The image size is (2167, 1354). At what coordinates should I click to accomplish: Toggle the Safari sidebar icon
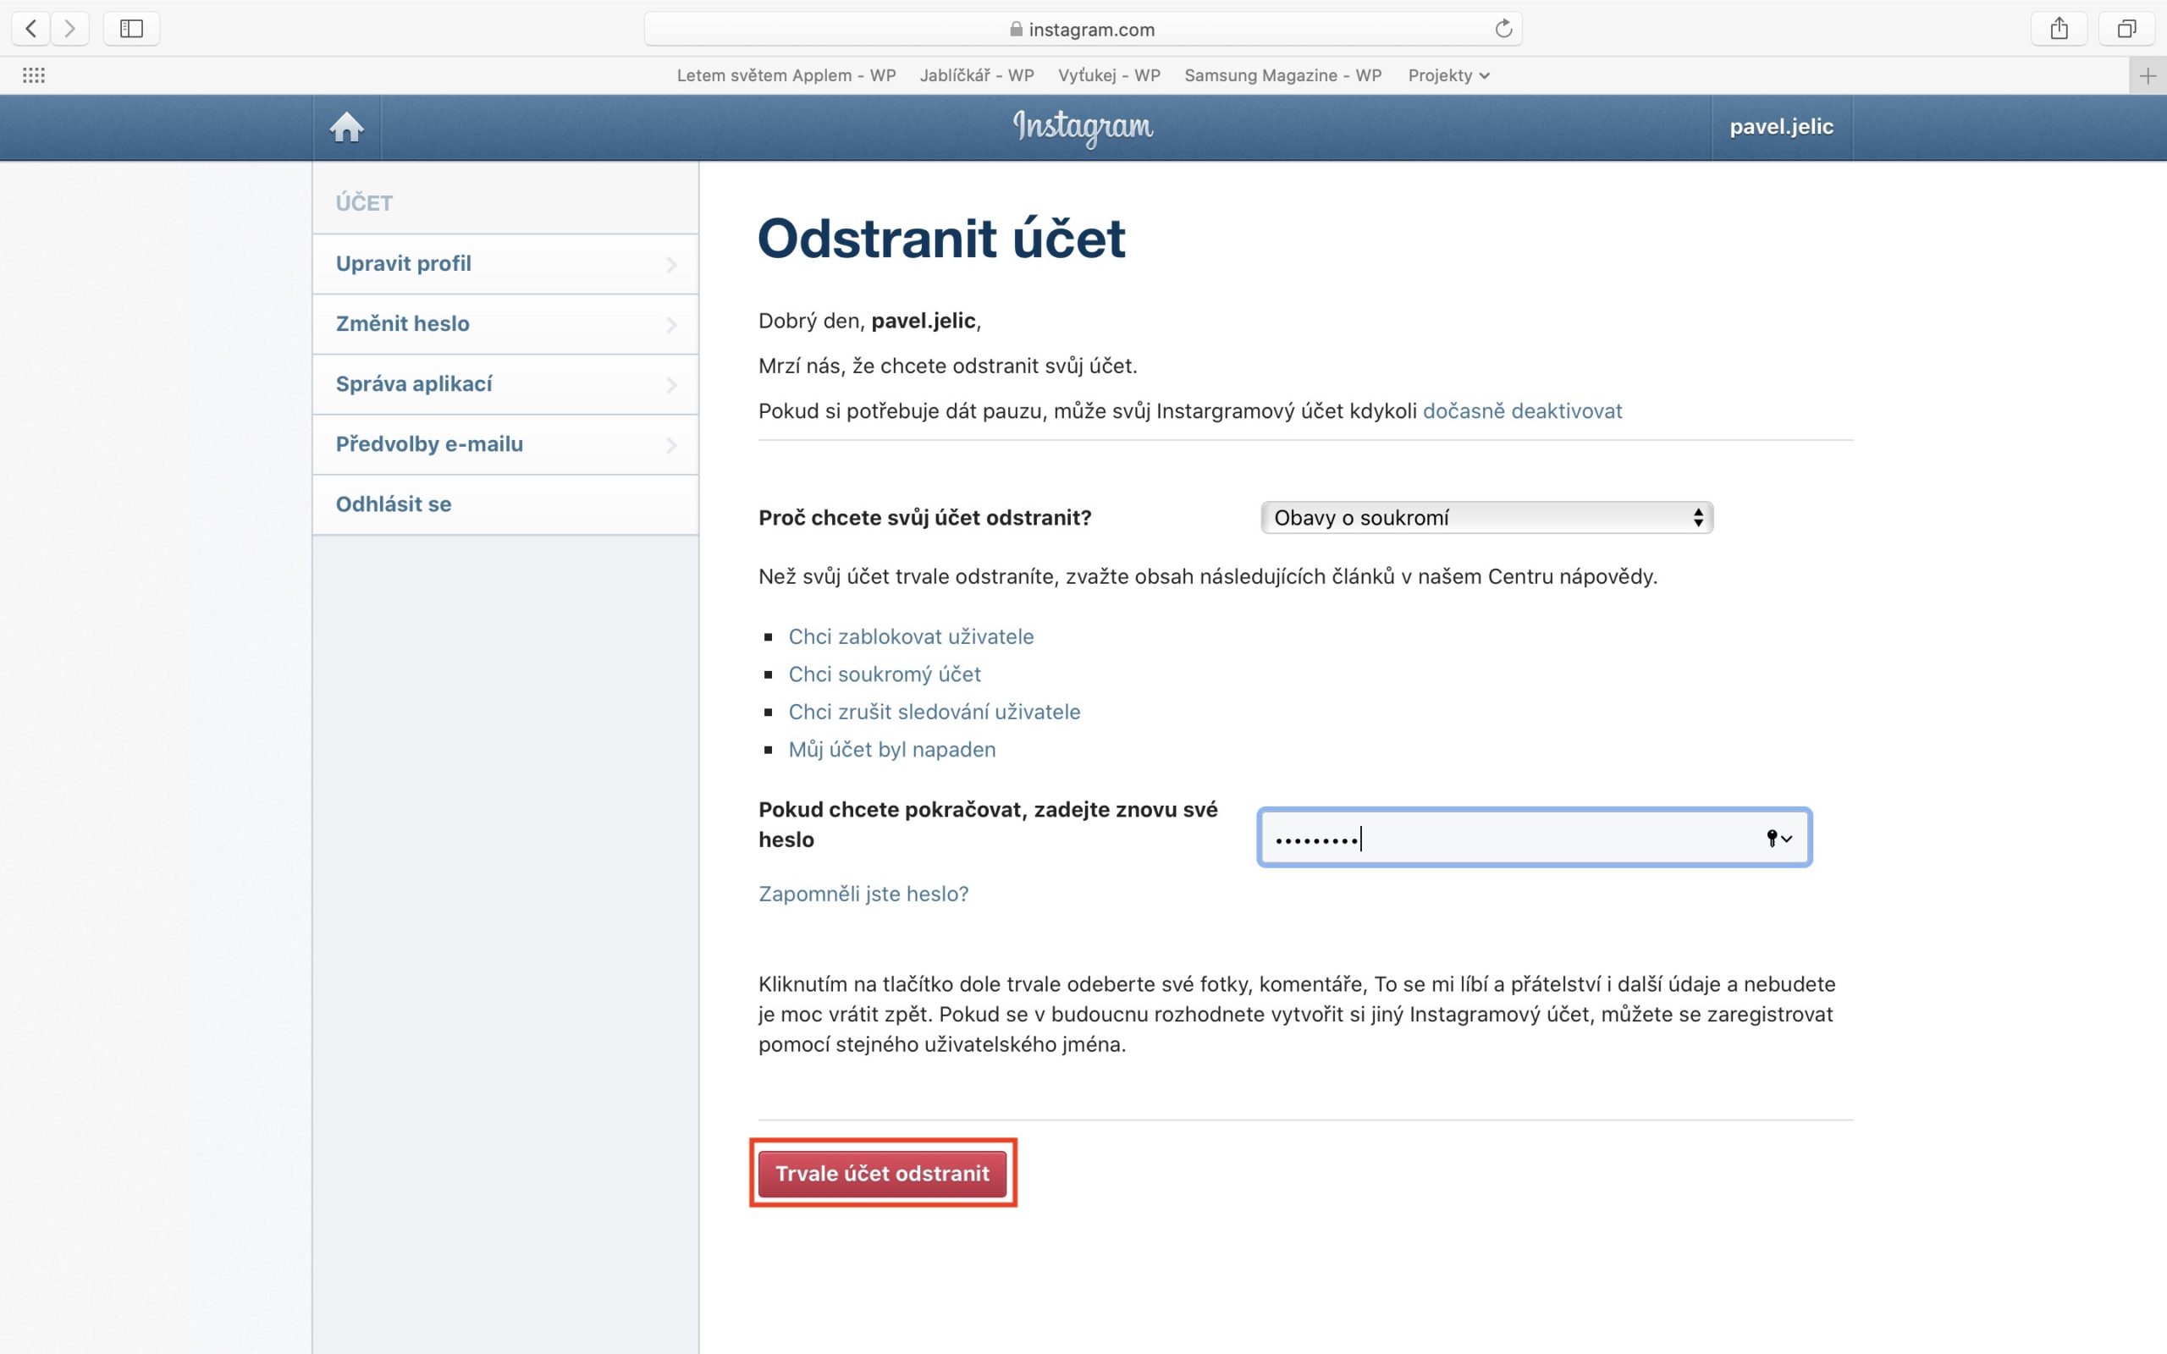point(132,29)
